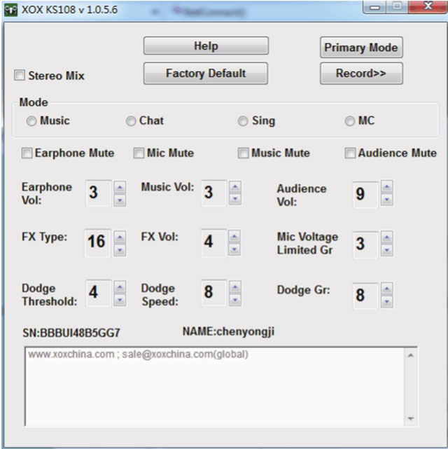Click the NAME:chenyongji text
Image resolution: width=448 pixels, height=449 pixels.
point(228,331)
